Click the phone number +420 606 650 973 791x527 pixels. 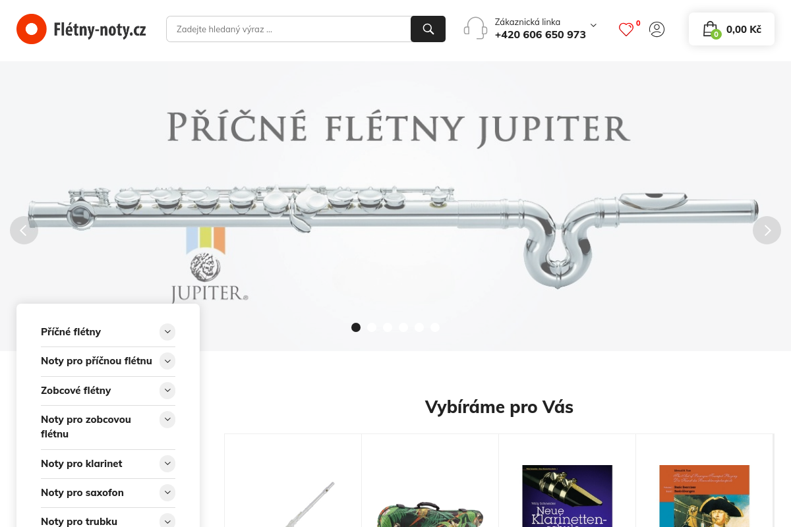[x=541, y=35]
